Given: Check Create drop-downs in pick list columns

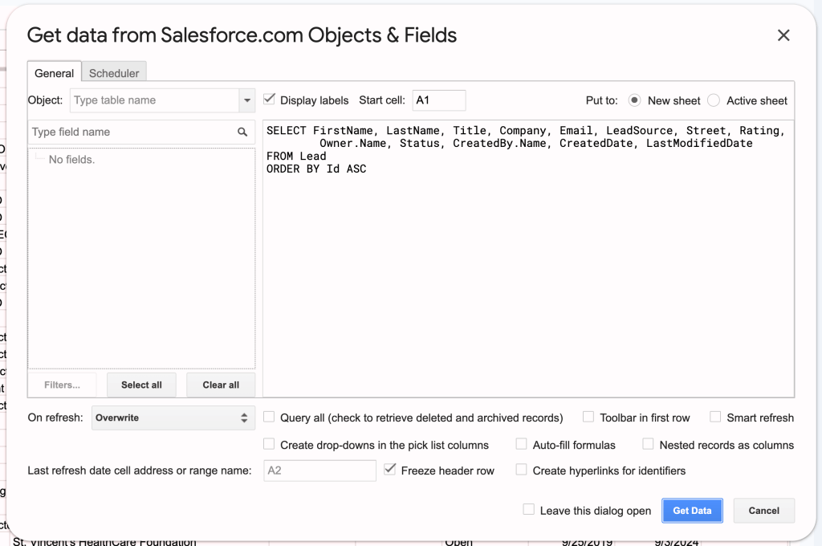Looking at the screenshot, I should click(x=269, y=444).
